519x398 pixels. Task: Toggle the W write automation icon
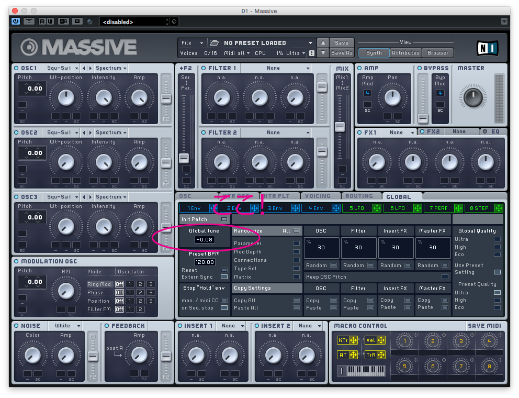coord(50,21)
